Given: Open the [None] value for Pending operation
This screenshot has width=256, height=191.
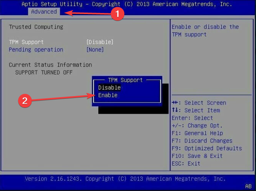Looking at the screenshot, I should (95, 50).
